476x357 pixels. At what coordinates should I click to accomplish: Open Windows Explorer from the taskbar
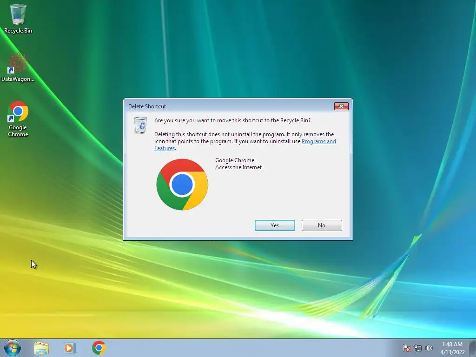[x=41, y=348]
